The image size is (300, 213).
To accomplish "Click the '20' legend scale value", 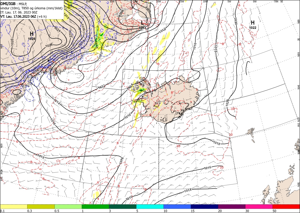I will pos(220,211).
